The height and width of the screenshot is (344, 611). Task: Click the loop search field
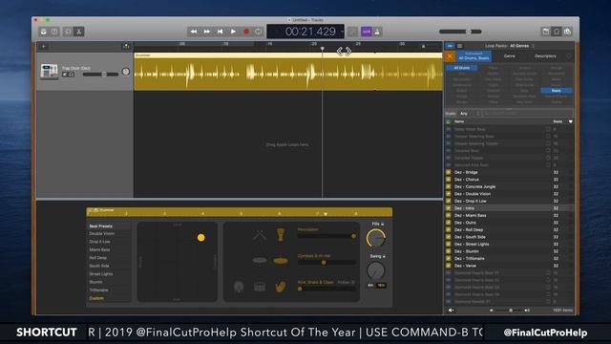click(527, 114)
